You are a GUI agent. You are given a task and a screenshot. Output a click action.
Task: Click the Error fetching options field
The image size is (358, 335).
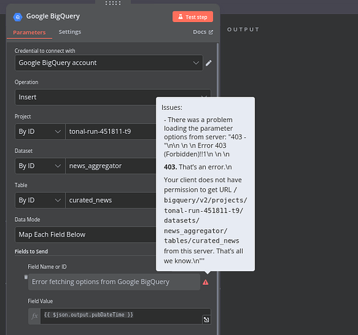[x=114, y=282]
